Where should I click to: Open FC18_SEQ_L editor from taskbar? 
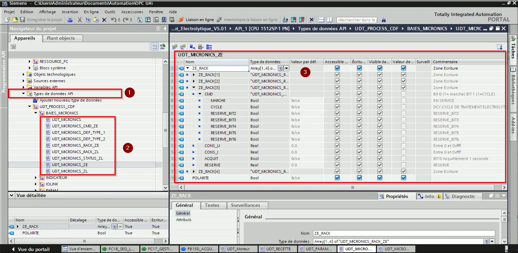coord(120,249)
